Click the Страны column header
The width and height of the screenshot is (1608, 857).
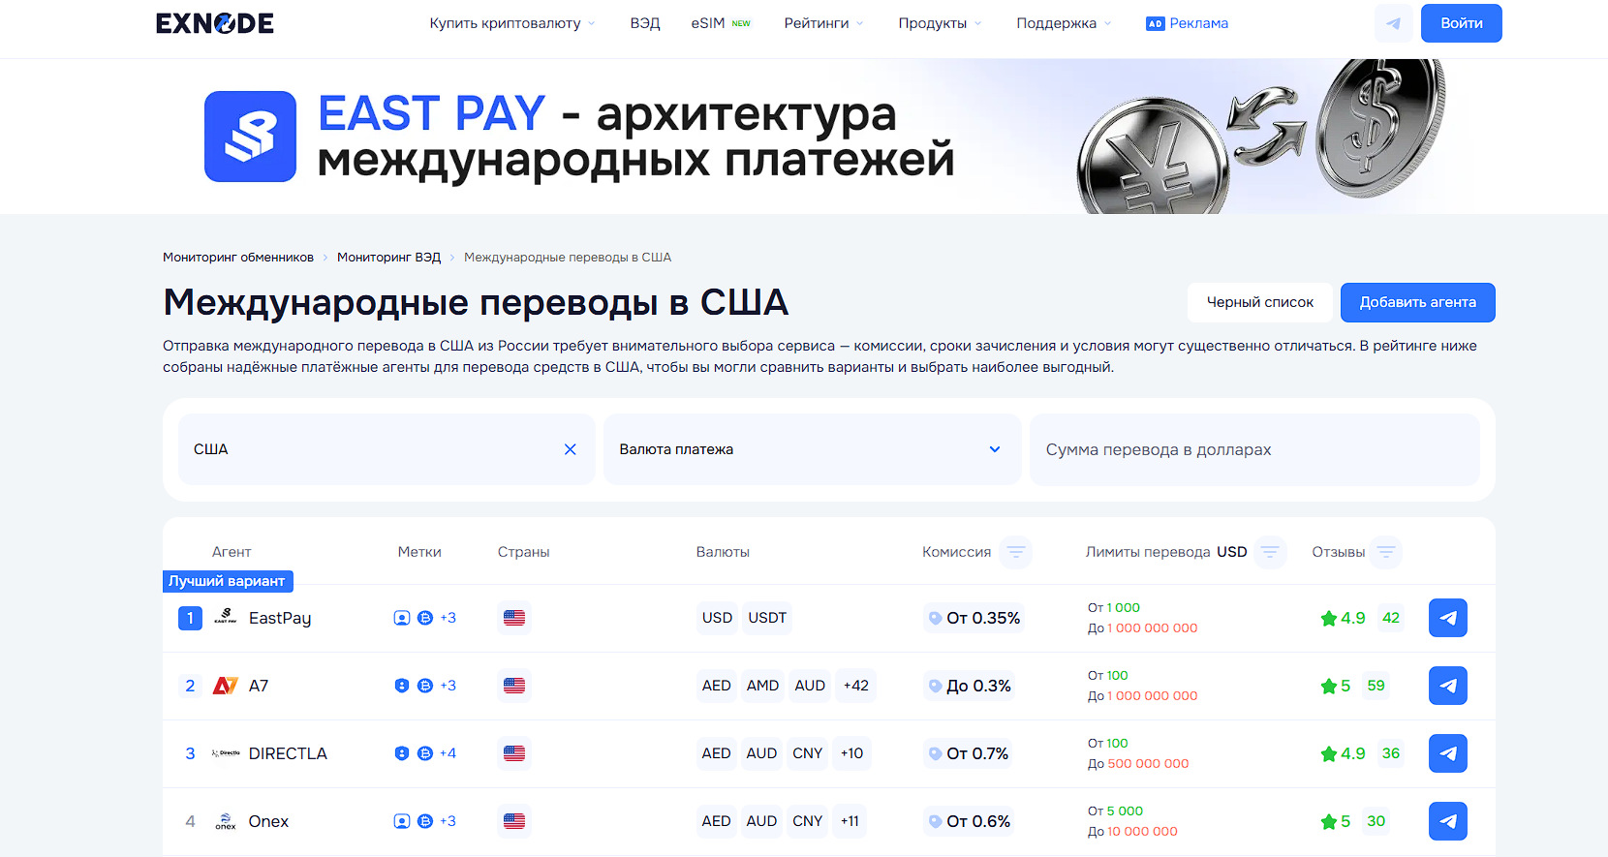point(523,552)
